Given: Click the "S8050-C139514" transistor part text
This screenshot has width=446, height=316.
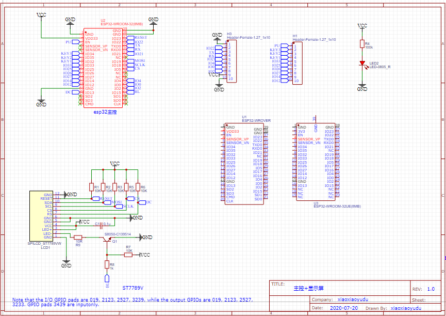Looking at the screenshot, I should pos(118,234).
